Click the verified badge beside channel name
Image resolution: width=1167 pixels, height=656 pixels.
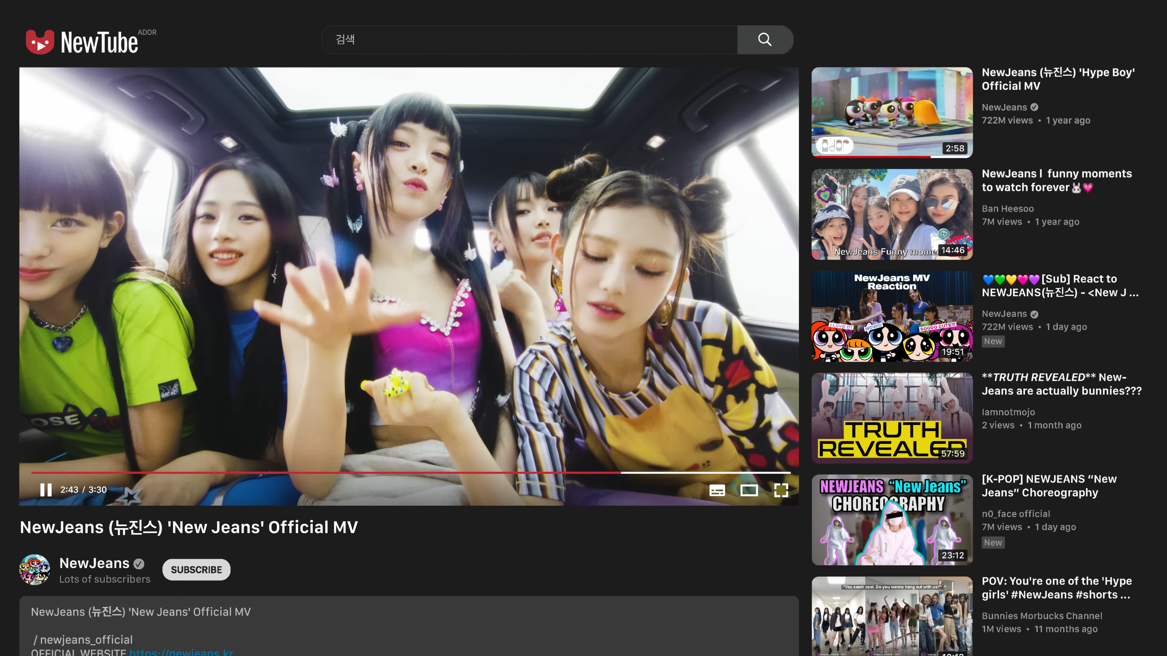point(139,564)
